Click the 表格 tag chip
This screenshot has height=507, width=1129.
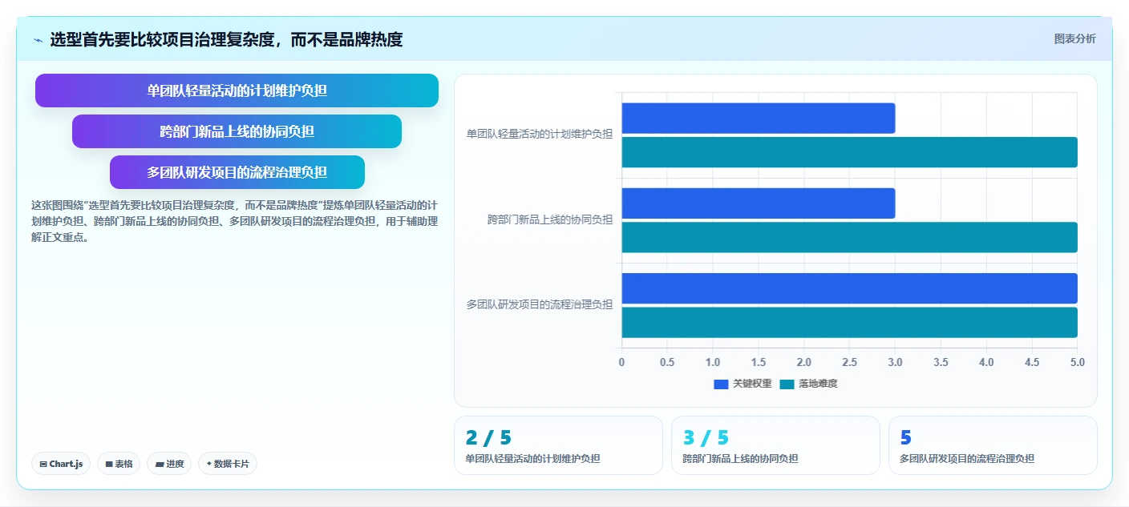pos(119,464)
